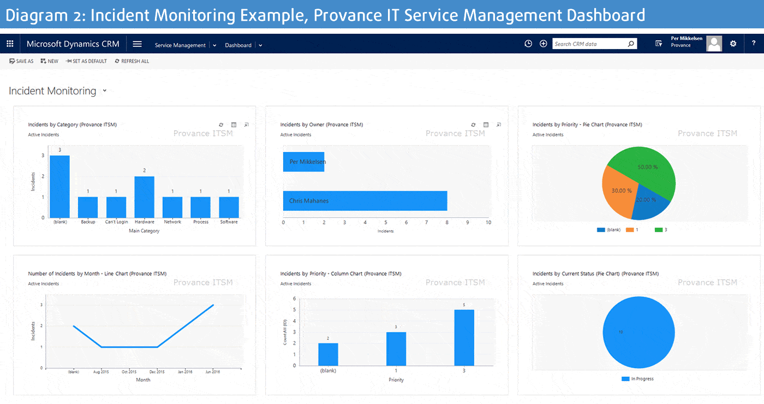Click Save As in command bar

point(21,62)
